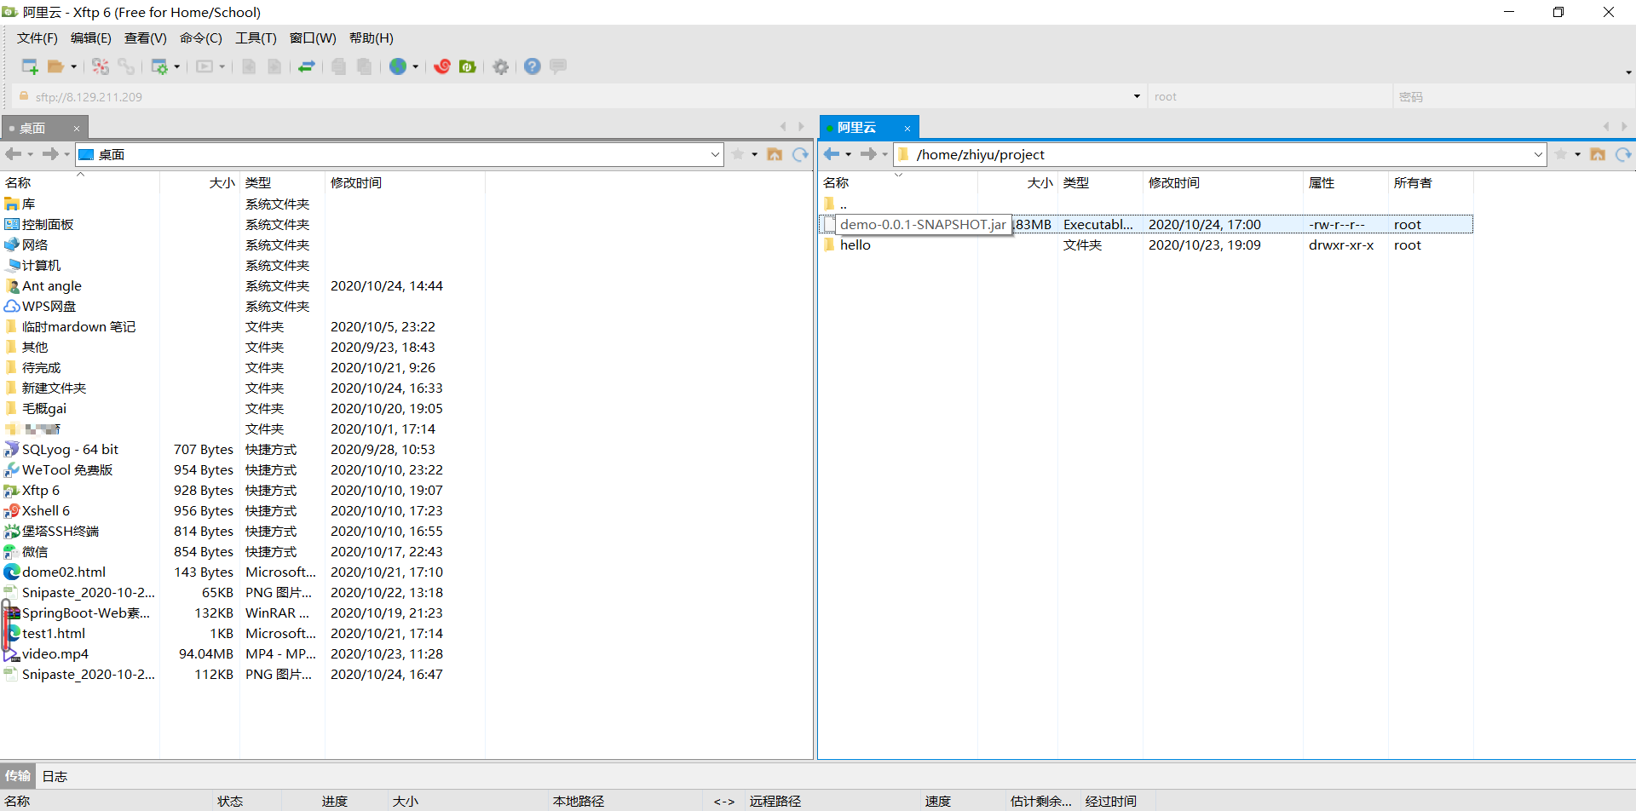Click local pane home folder icon

coord(775,154)
